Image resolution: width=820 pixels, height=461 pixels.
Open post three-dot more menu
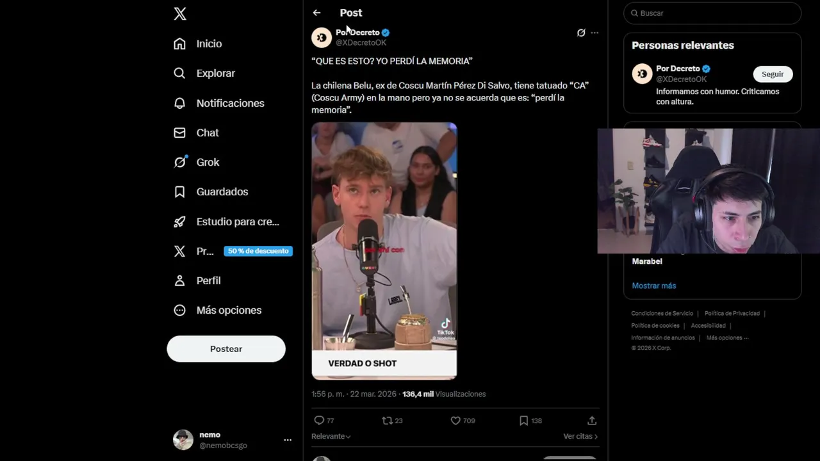coord(594,33)
